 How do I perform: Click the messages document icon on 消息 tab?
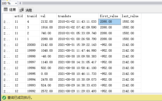tap(22, 10)
